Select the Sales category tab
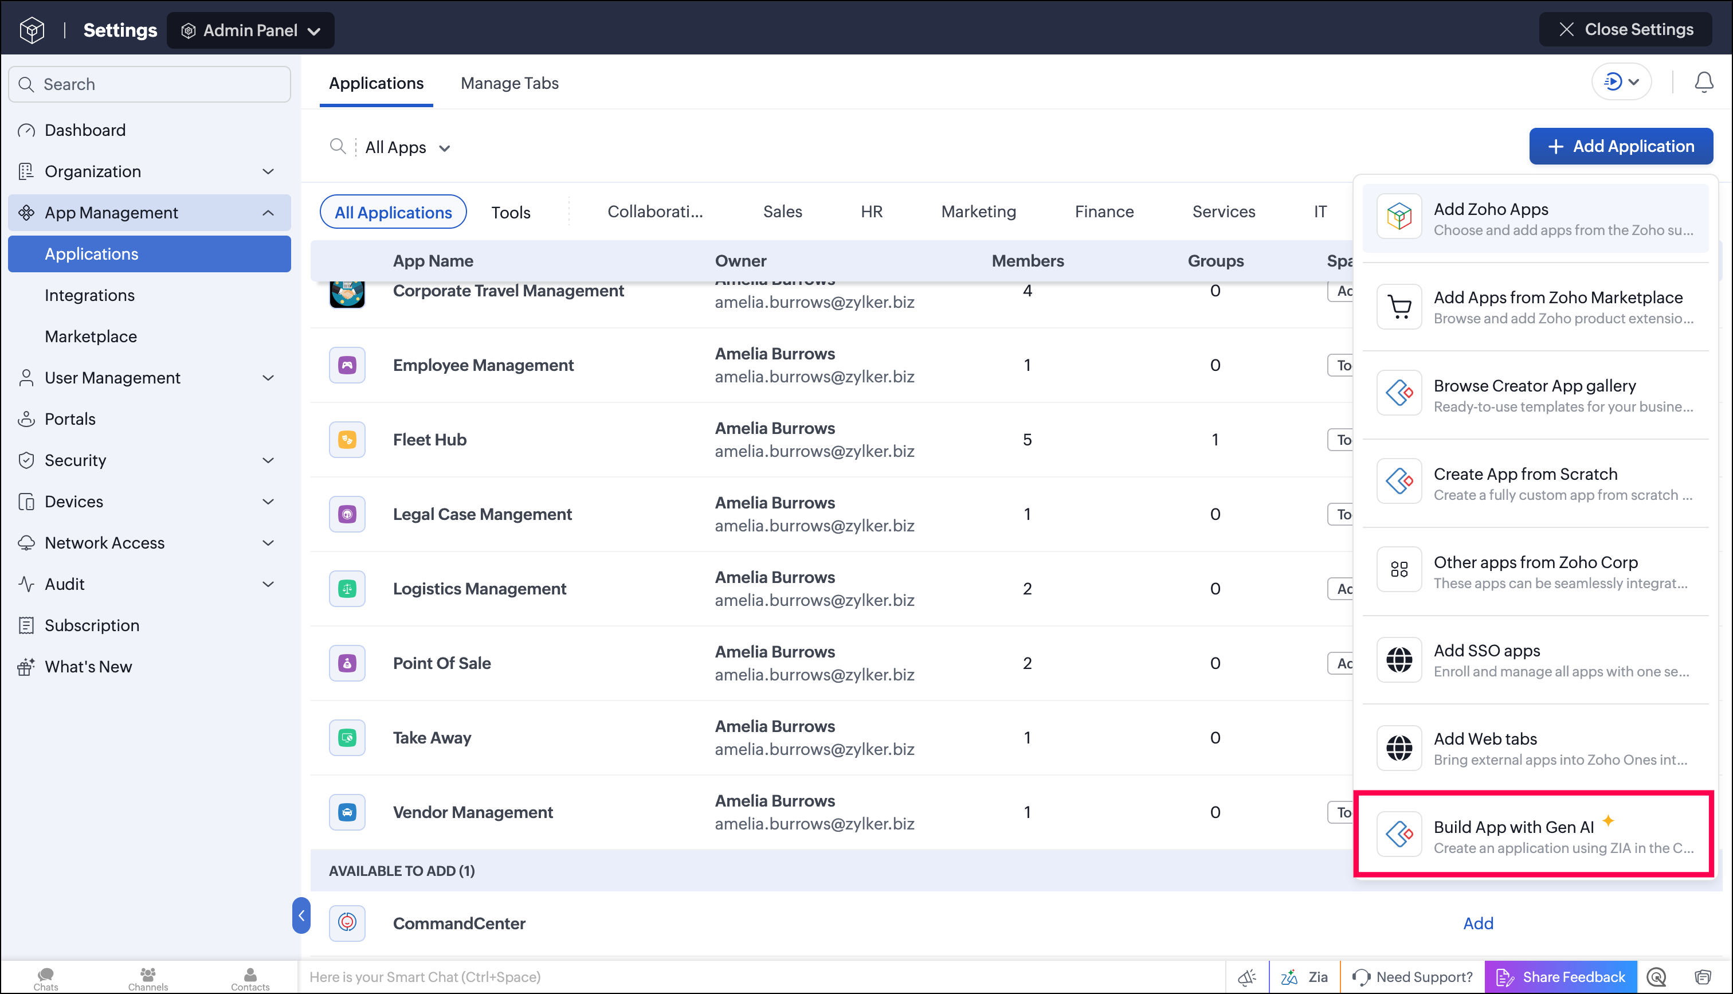This screenshot has width=1733, height=994. [x=783, y=212]
